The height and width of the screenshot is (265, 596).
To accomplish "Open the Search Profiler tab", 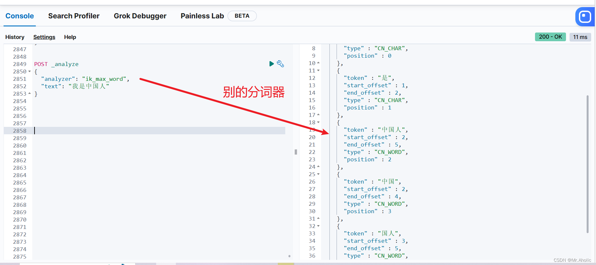I will [74, 16].
